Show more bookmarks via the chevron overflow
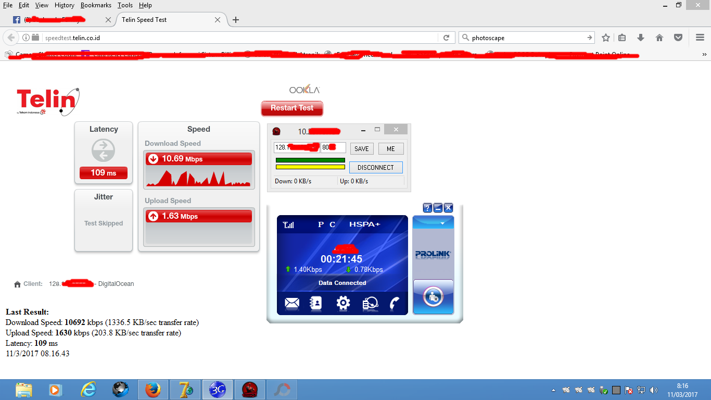The width and height of the screenshot is (711, 400). [x=704, y=54]
